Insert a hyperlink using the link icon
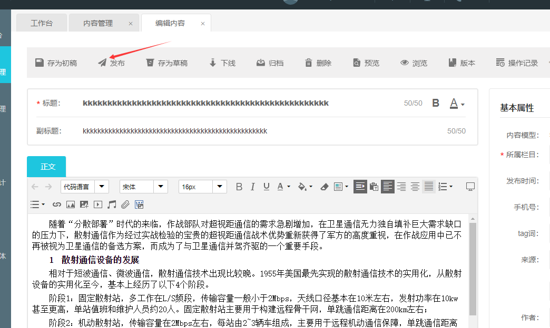Image resolution: width=550 pixels, height=328 pixels. point(57,204)
